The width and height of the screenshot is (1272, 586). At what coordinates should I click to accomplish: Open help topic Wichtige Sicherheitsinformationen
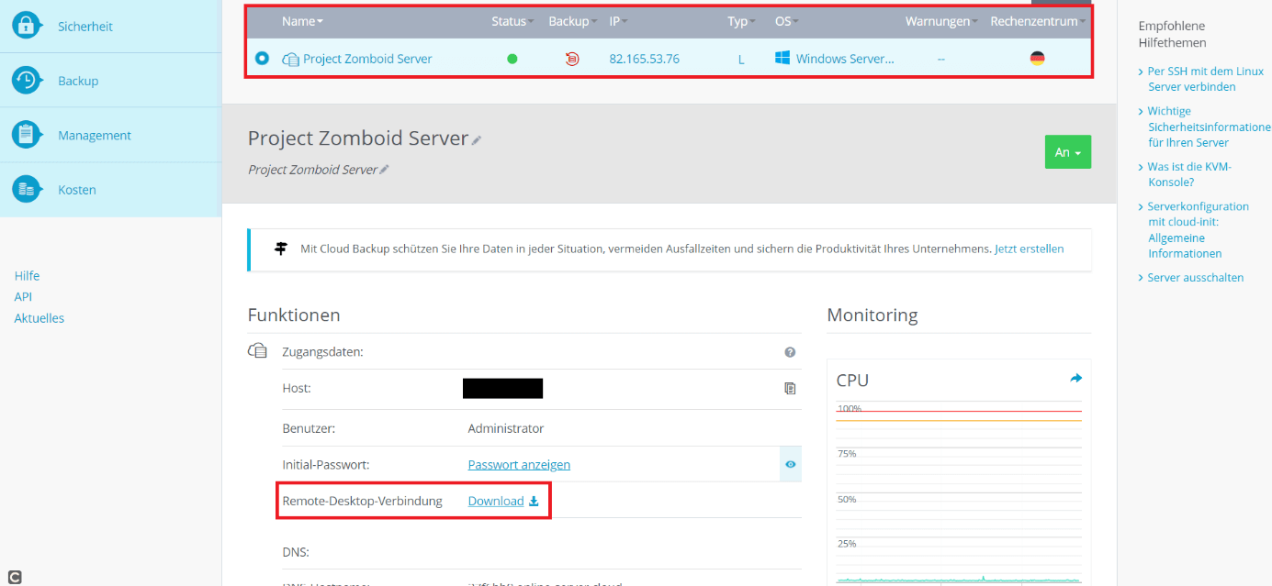1209,127
